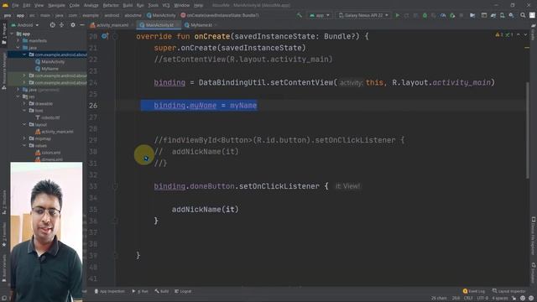Click the warning indicator at editor top right
This screenshot has width=537, height=302.
[499, 34]
